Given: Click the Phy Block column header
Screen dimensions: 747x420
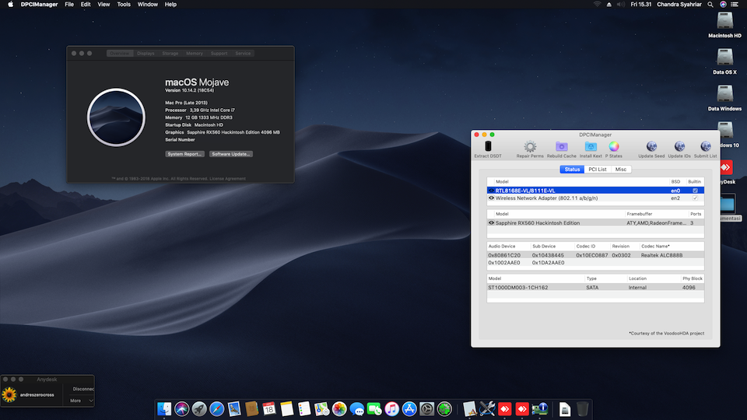Looking at the screenshot, I should [x=693, y=278].
